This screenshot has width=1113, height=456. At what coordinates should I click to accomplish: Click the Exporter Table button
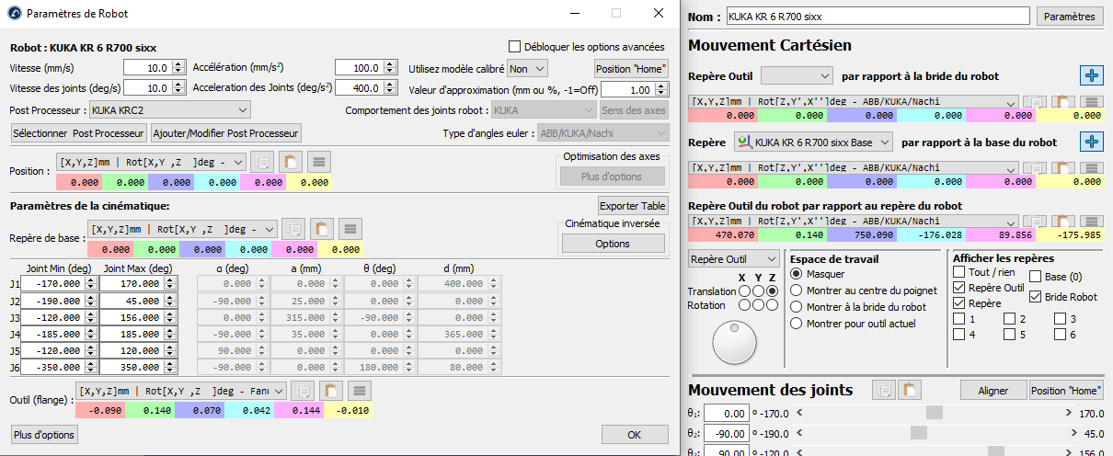pyautogui.click(x=632, y=205)
